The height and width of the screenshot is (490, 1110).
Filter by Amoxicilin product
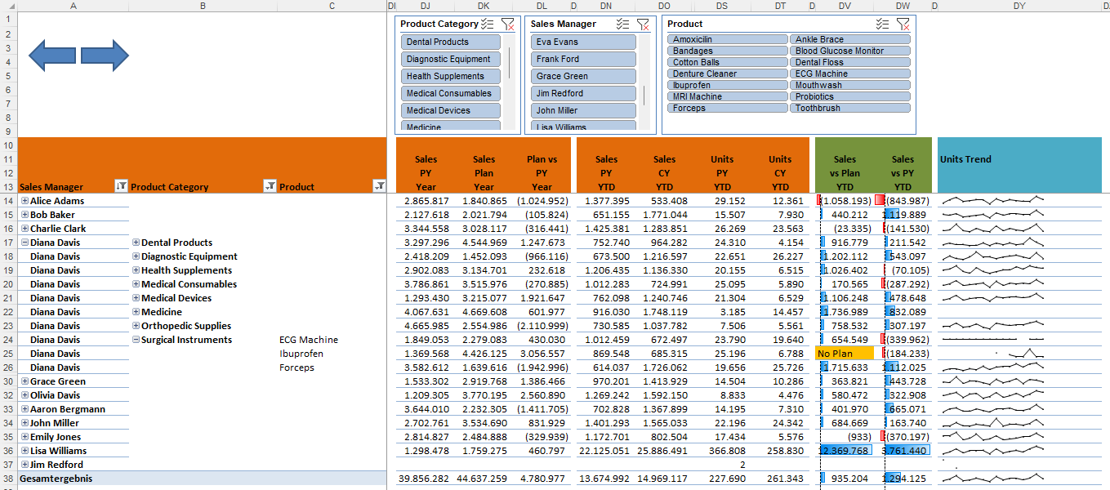tap(727, 39)
